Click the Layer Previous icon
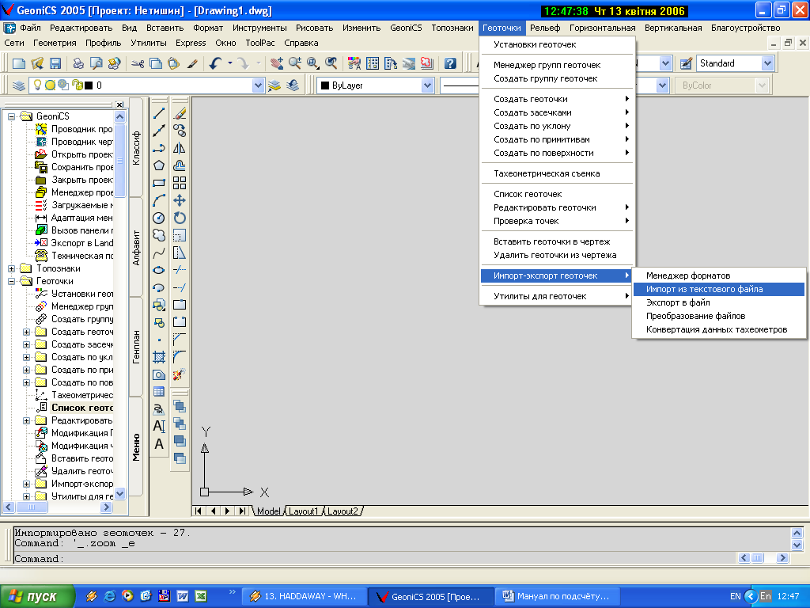The image size is (810, 608). point(293,85)
